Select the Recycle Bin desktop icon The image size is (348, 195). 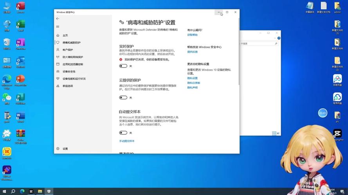7,44
